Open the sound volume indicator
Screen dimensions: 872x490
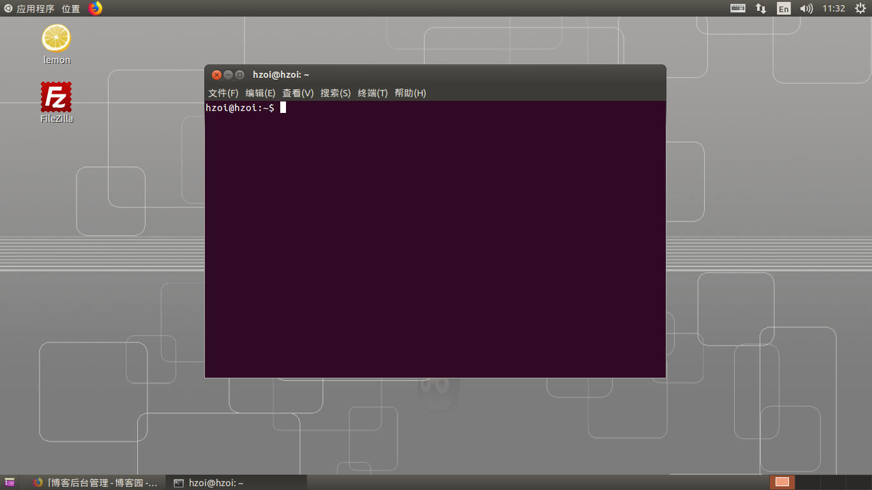point(806,8)
